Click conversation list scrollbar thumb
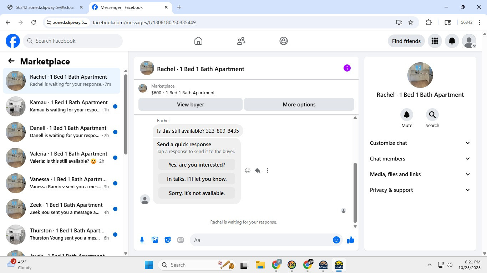Viewport: 487px width, 273px height. pyautogui.click(x=126, y=114)
